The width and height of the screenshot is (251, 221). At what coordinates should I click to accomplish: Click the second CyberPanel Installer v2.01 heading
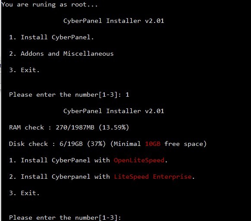(114, 111)
